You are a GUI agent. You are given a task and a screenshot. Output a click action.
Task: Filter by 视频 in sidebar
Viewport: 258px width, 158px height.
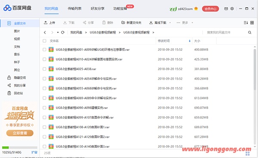17,39
